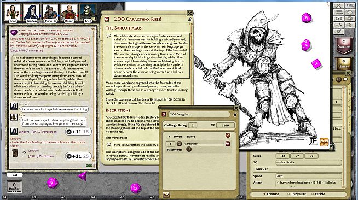
Task: Click the lock icon in encounter window
Action: [x=235, y=115]
